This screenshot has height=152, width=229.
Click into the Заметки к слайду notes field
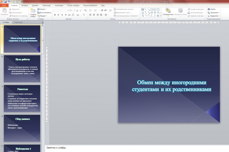click(x=137, y=148)
